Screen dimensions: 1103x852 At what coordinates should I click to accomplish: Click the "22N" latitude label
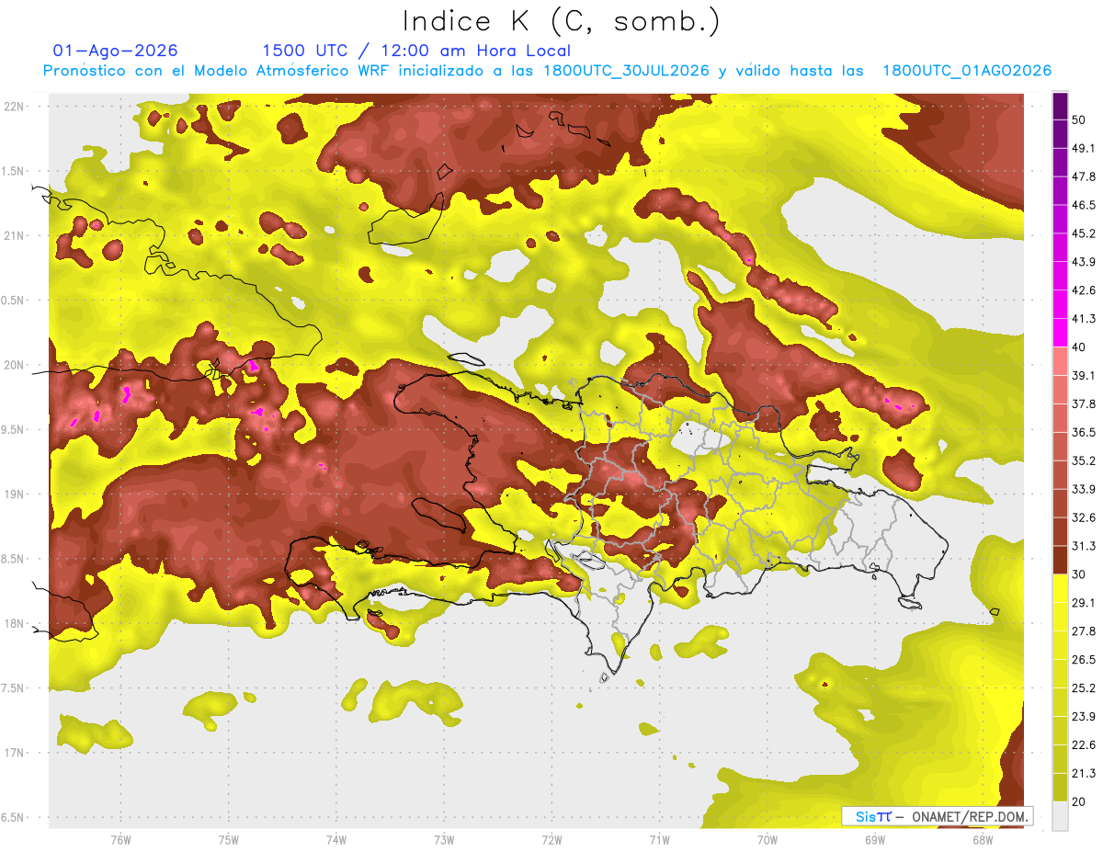click(x=14, y=107)
